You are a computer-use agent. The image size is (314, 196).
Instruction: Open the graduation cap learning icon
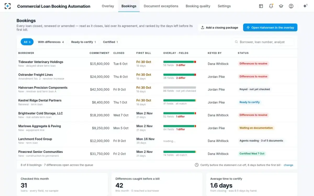coord(281,6)
